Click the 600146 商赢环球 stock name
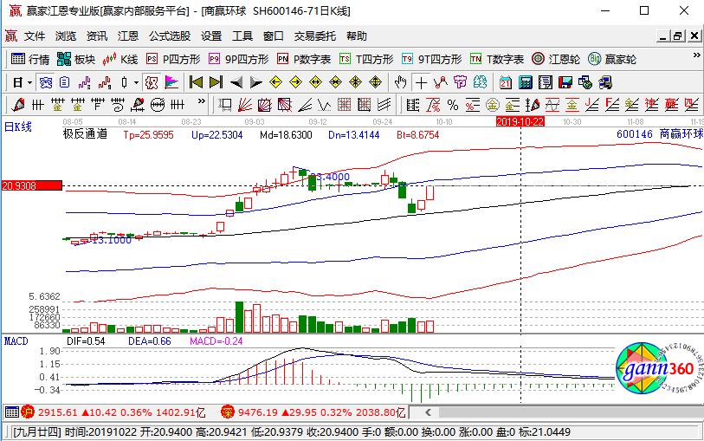The height and width of the screenshot is (441, 704). [660, 133]
